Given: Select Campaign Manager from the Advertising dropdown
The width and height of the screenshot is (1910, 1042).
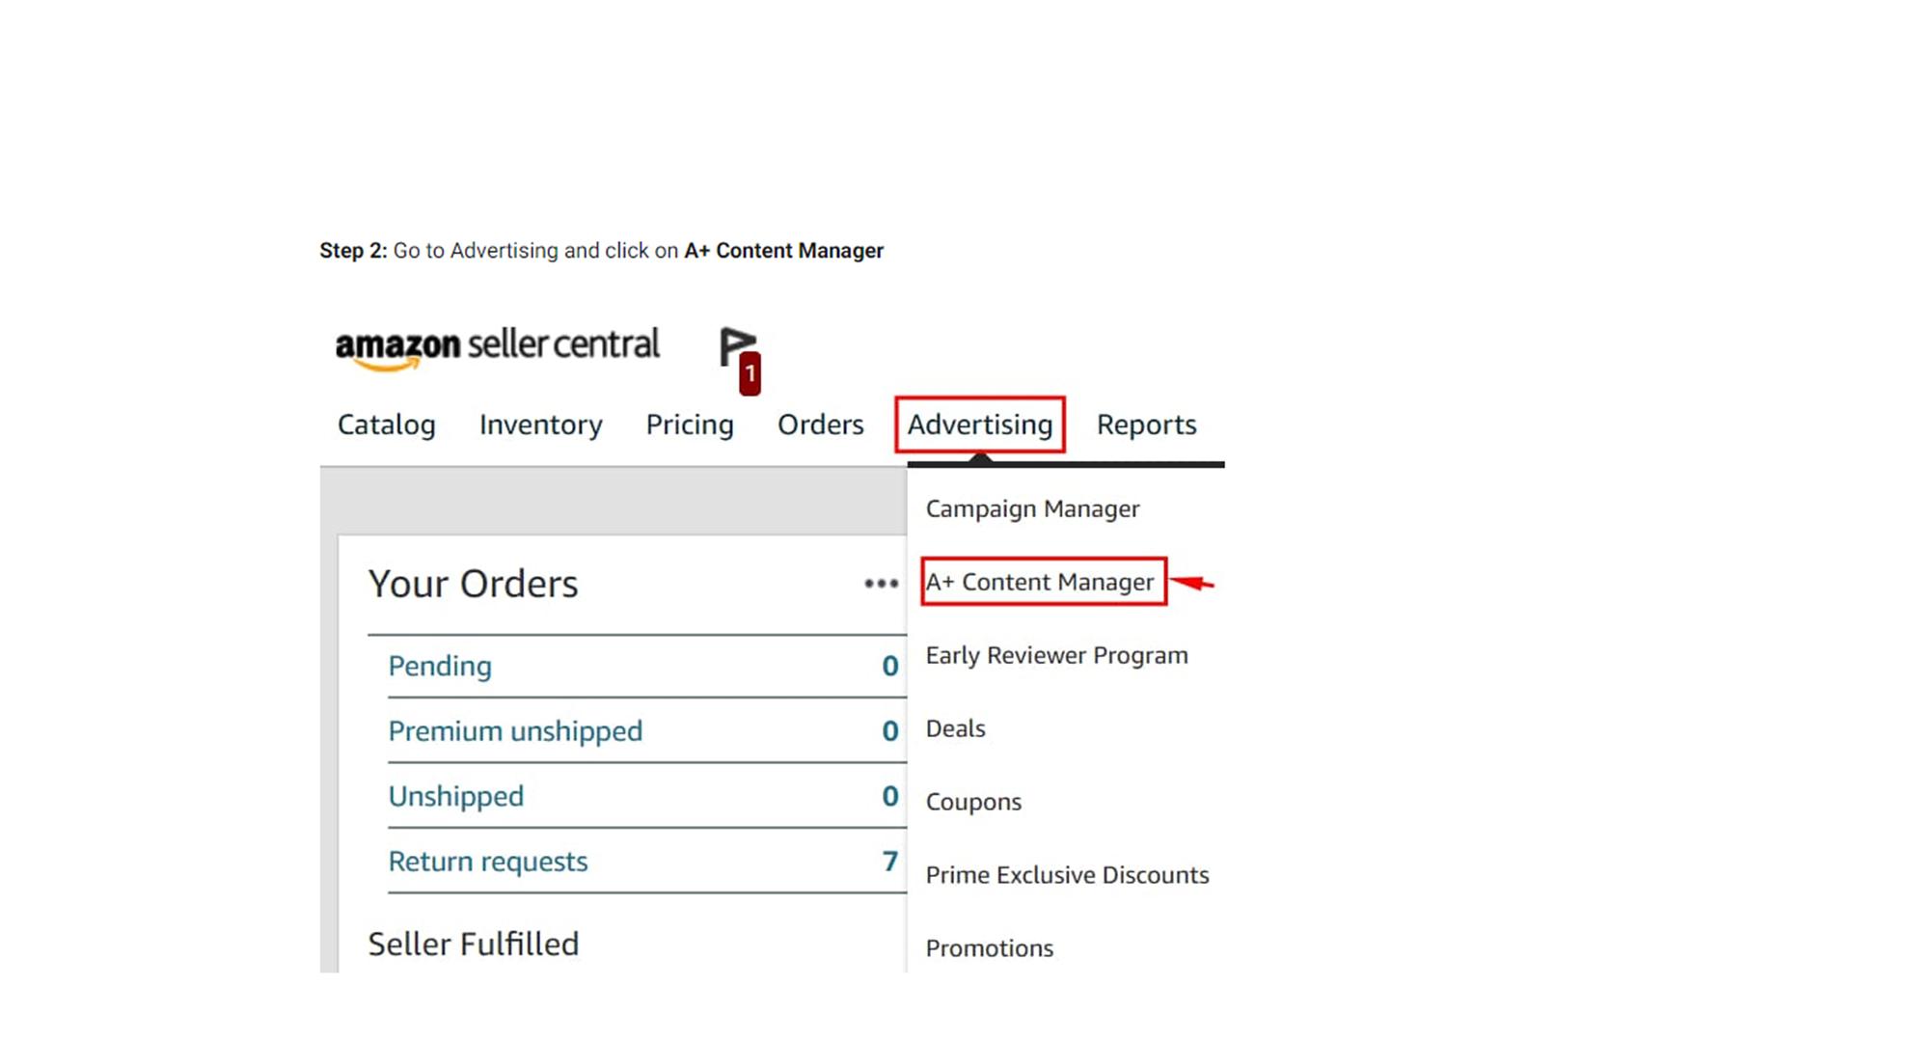Looking at the screenshot, I should pyautogui.click(x=1032, y=508).
